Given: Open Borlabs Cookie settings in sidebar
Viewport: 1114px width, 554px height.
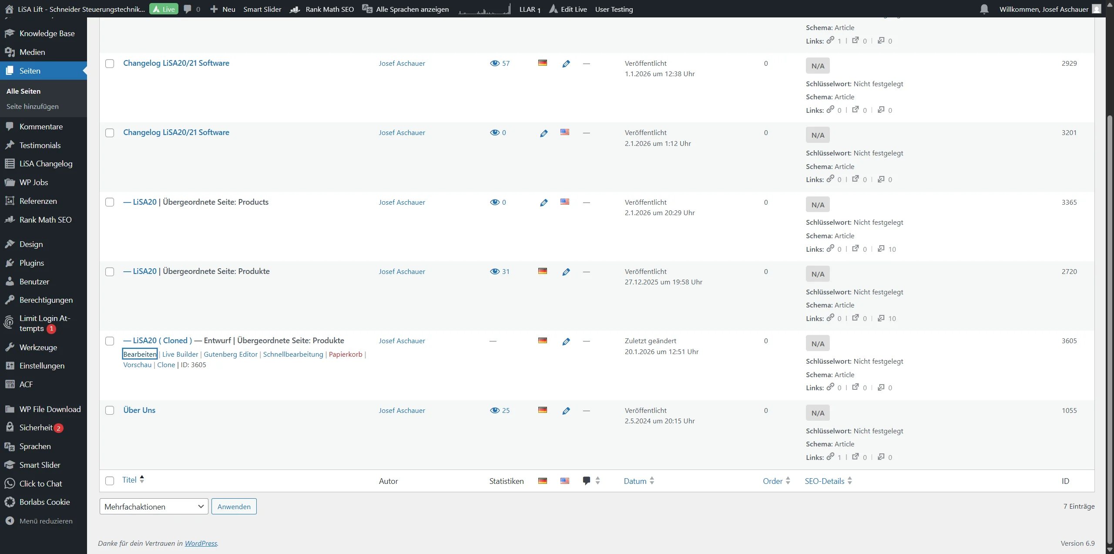Looking at the screenshot, I should coord(44,502).
